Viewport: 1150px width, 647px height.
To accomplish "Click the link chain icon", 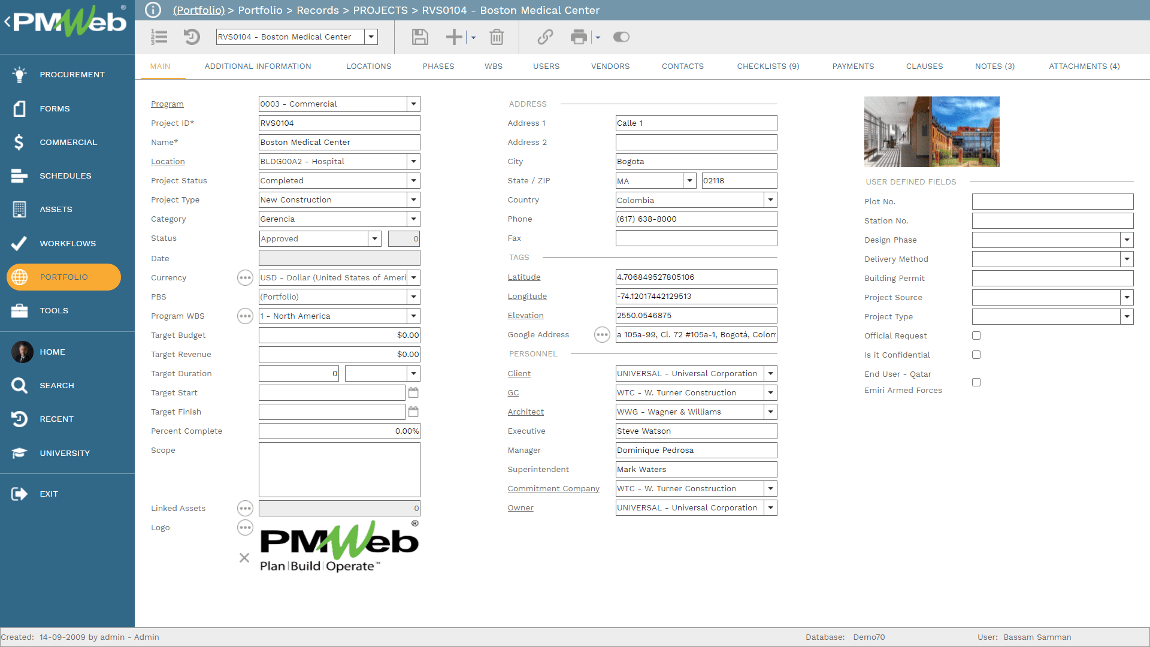I will click(x=545, y=37).
